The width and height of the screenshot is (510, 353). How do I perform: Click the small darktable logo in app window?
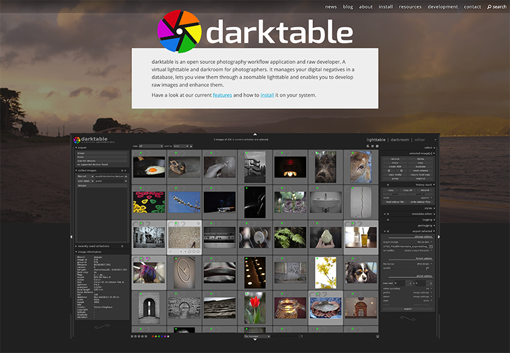coord(76,140)
